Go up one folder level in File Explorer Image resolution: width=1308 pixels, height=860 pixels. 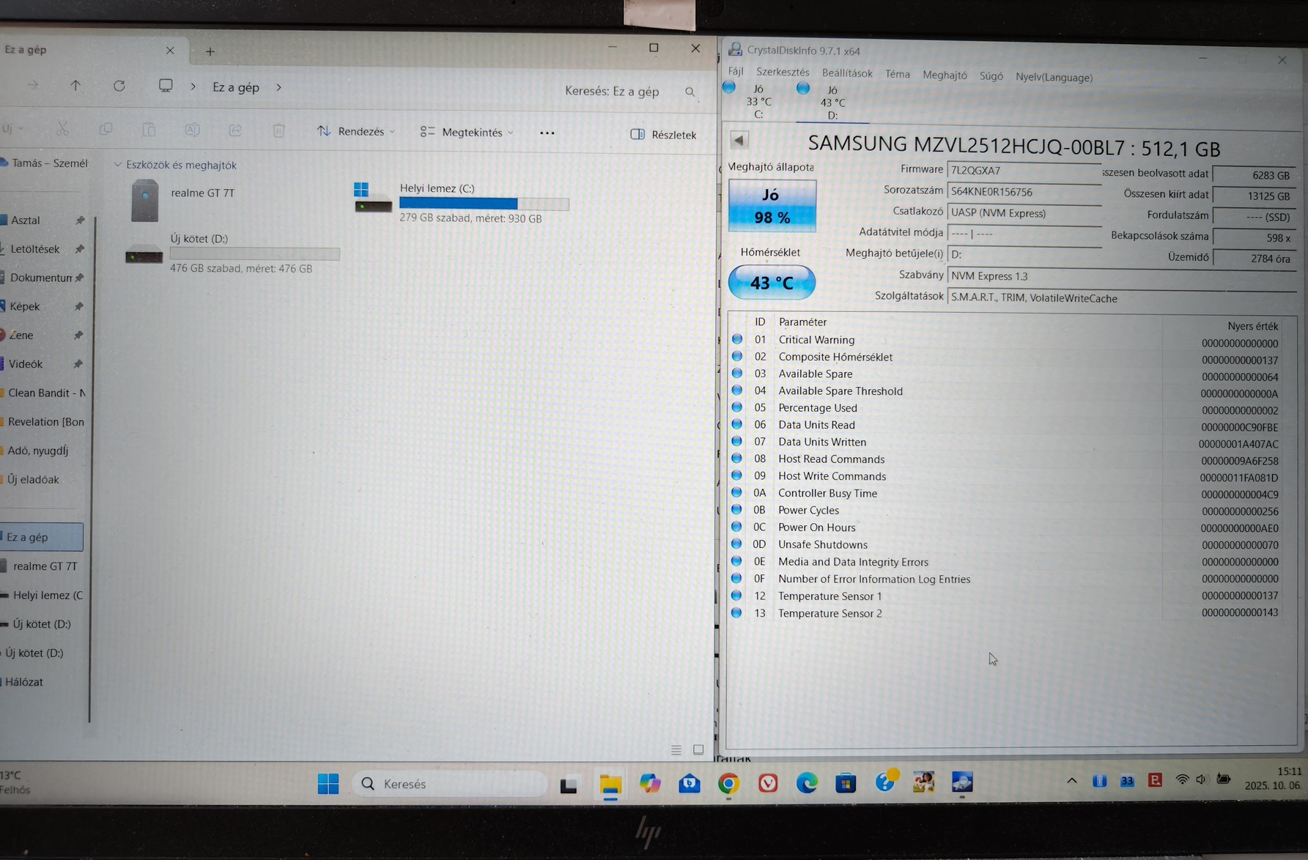tap(75, 86)
